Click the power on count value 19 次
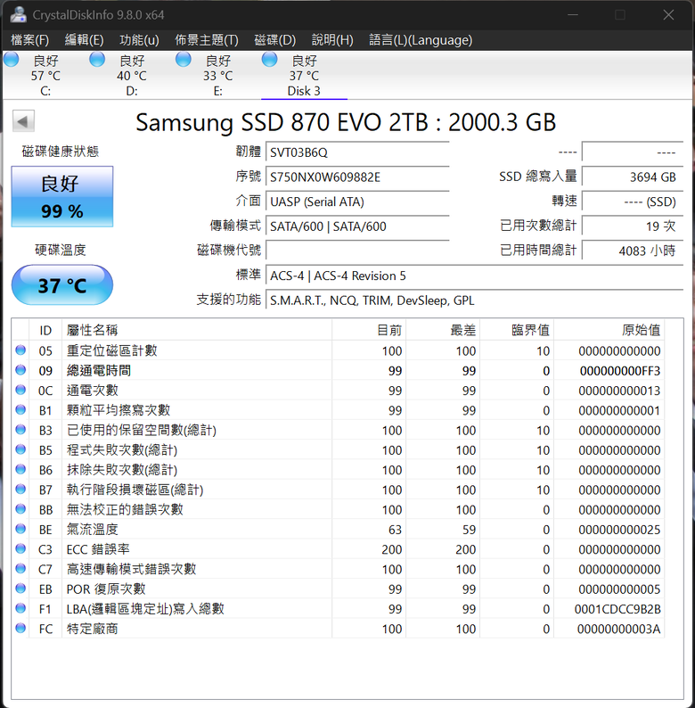 tap(633, 226)
